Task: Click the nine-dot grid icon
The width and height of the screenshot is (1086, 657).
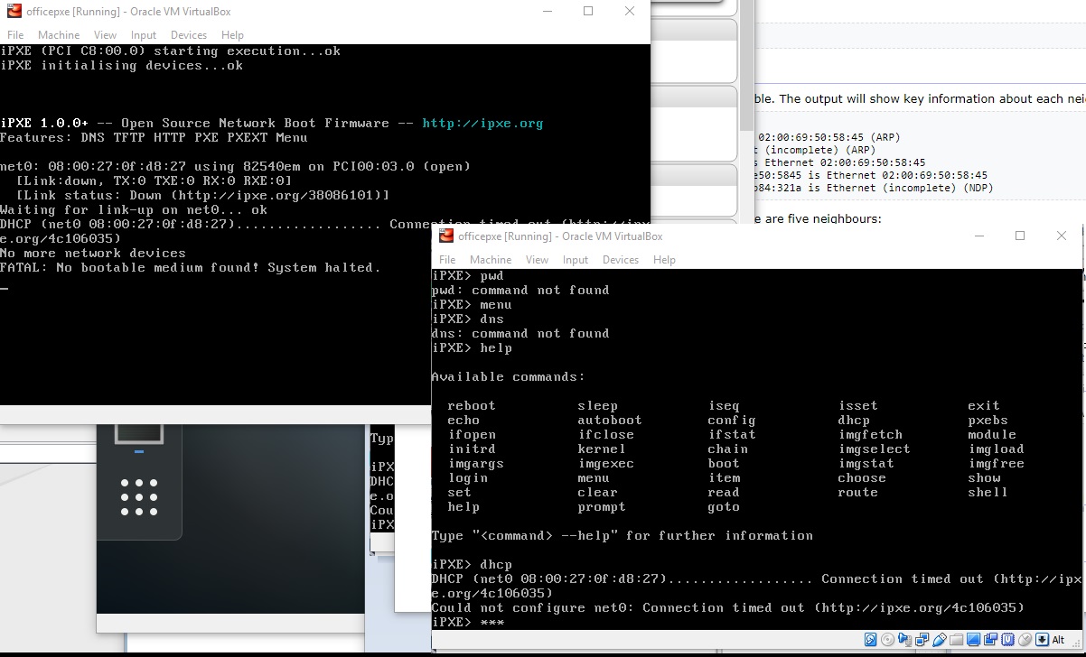Action: pyautogui.click(x=139, y=495)
